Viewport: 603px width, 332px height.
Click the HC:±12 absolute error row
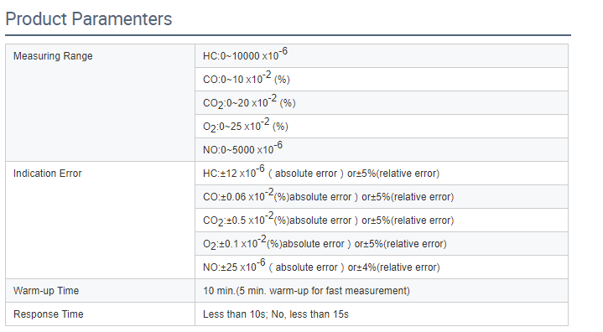[382, 174]
